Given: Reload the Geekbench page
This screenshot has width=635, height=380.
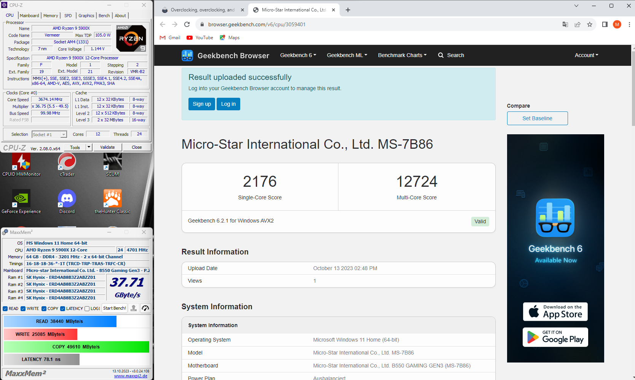Looking at the screenshot, I should pos(187,24).
